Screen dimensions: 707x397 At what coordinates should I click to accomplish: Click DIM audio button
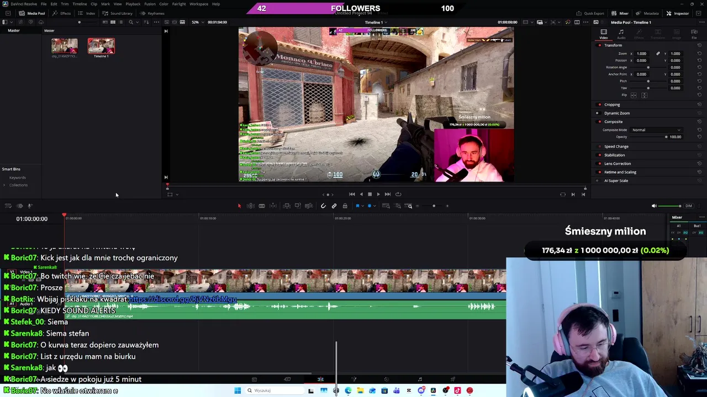tap(688, 206)
